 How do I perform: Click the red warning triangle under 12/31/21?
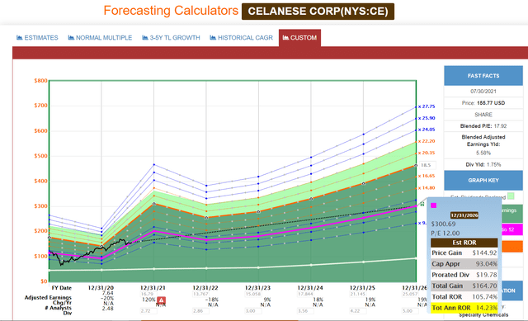(x=162, y=300)
